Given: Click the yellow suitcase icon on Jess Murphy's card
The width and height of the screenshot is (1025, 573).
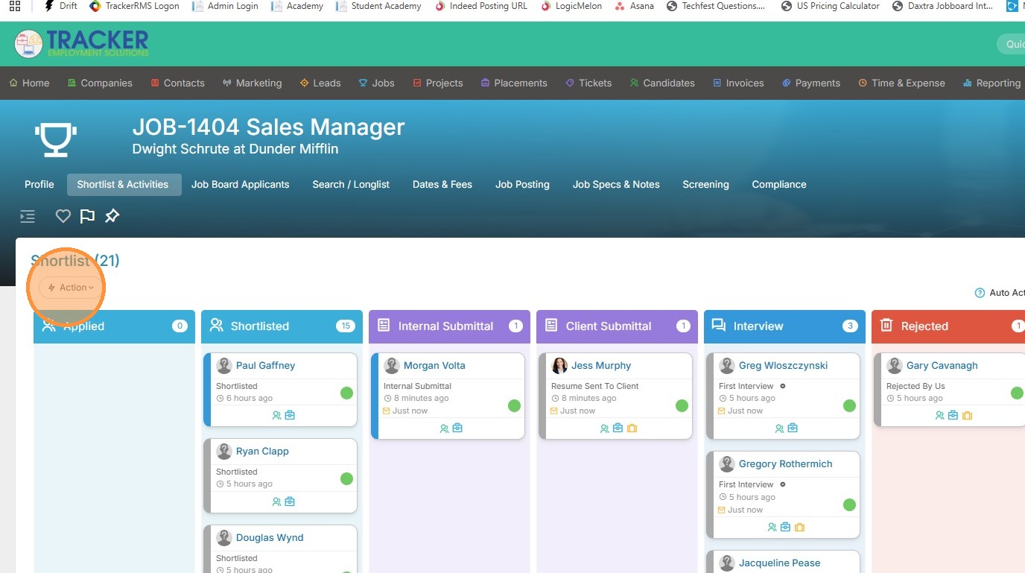Looking at the screenshot, I should pyautogui.click(x=632, y=428).
